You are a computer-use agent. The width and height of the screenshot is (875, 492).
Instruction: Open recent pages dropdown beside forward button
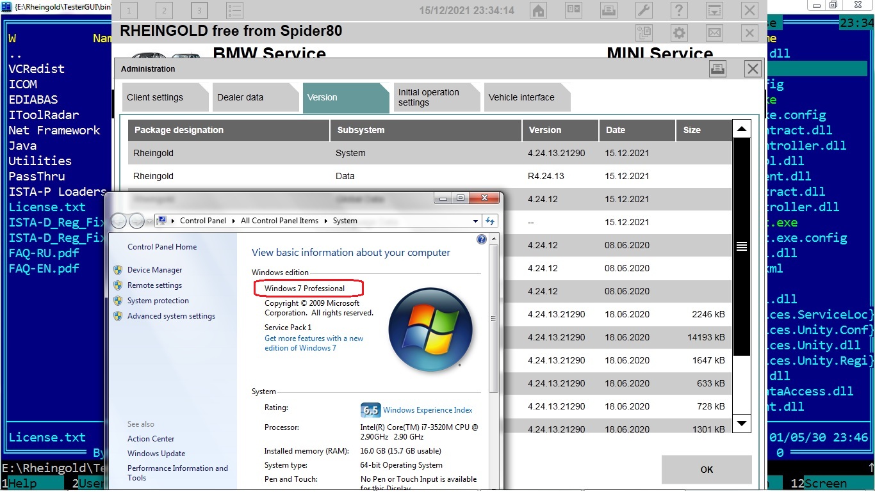150,221
